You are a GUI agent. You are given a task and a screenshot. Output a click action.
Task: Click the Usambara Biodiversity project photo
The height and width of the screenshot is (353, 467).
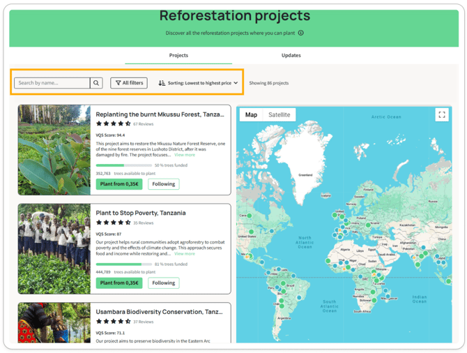(54, 323)
